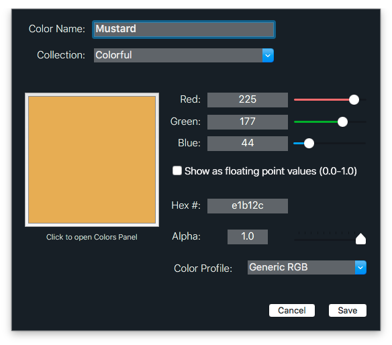Image resolution: width=392 pixels, height=345 pixels.
Task: Click the "Green:" label
Action: click(x=185, y=121)
